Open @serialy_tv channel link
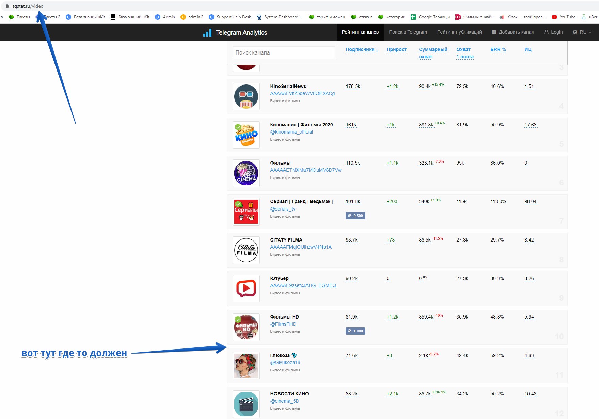 click(x=283, y=209)
